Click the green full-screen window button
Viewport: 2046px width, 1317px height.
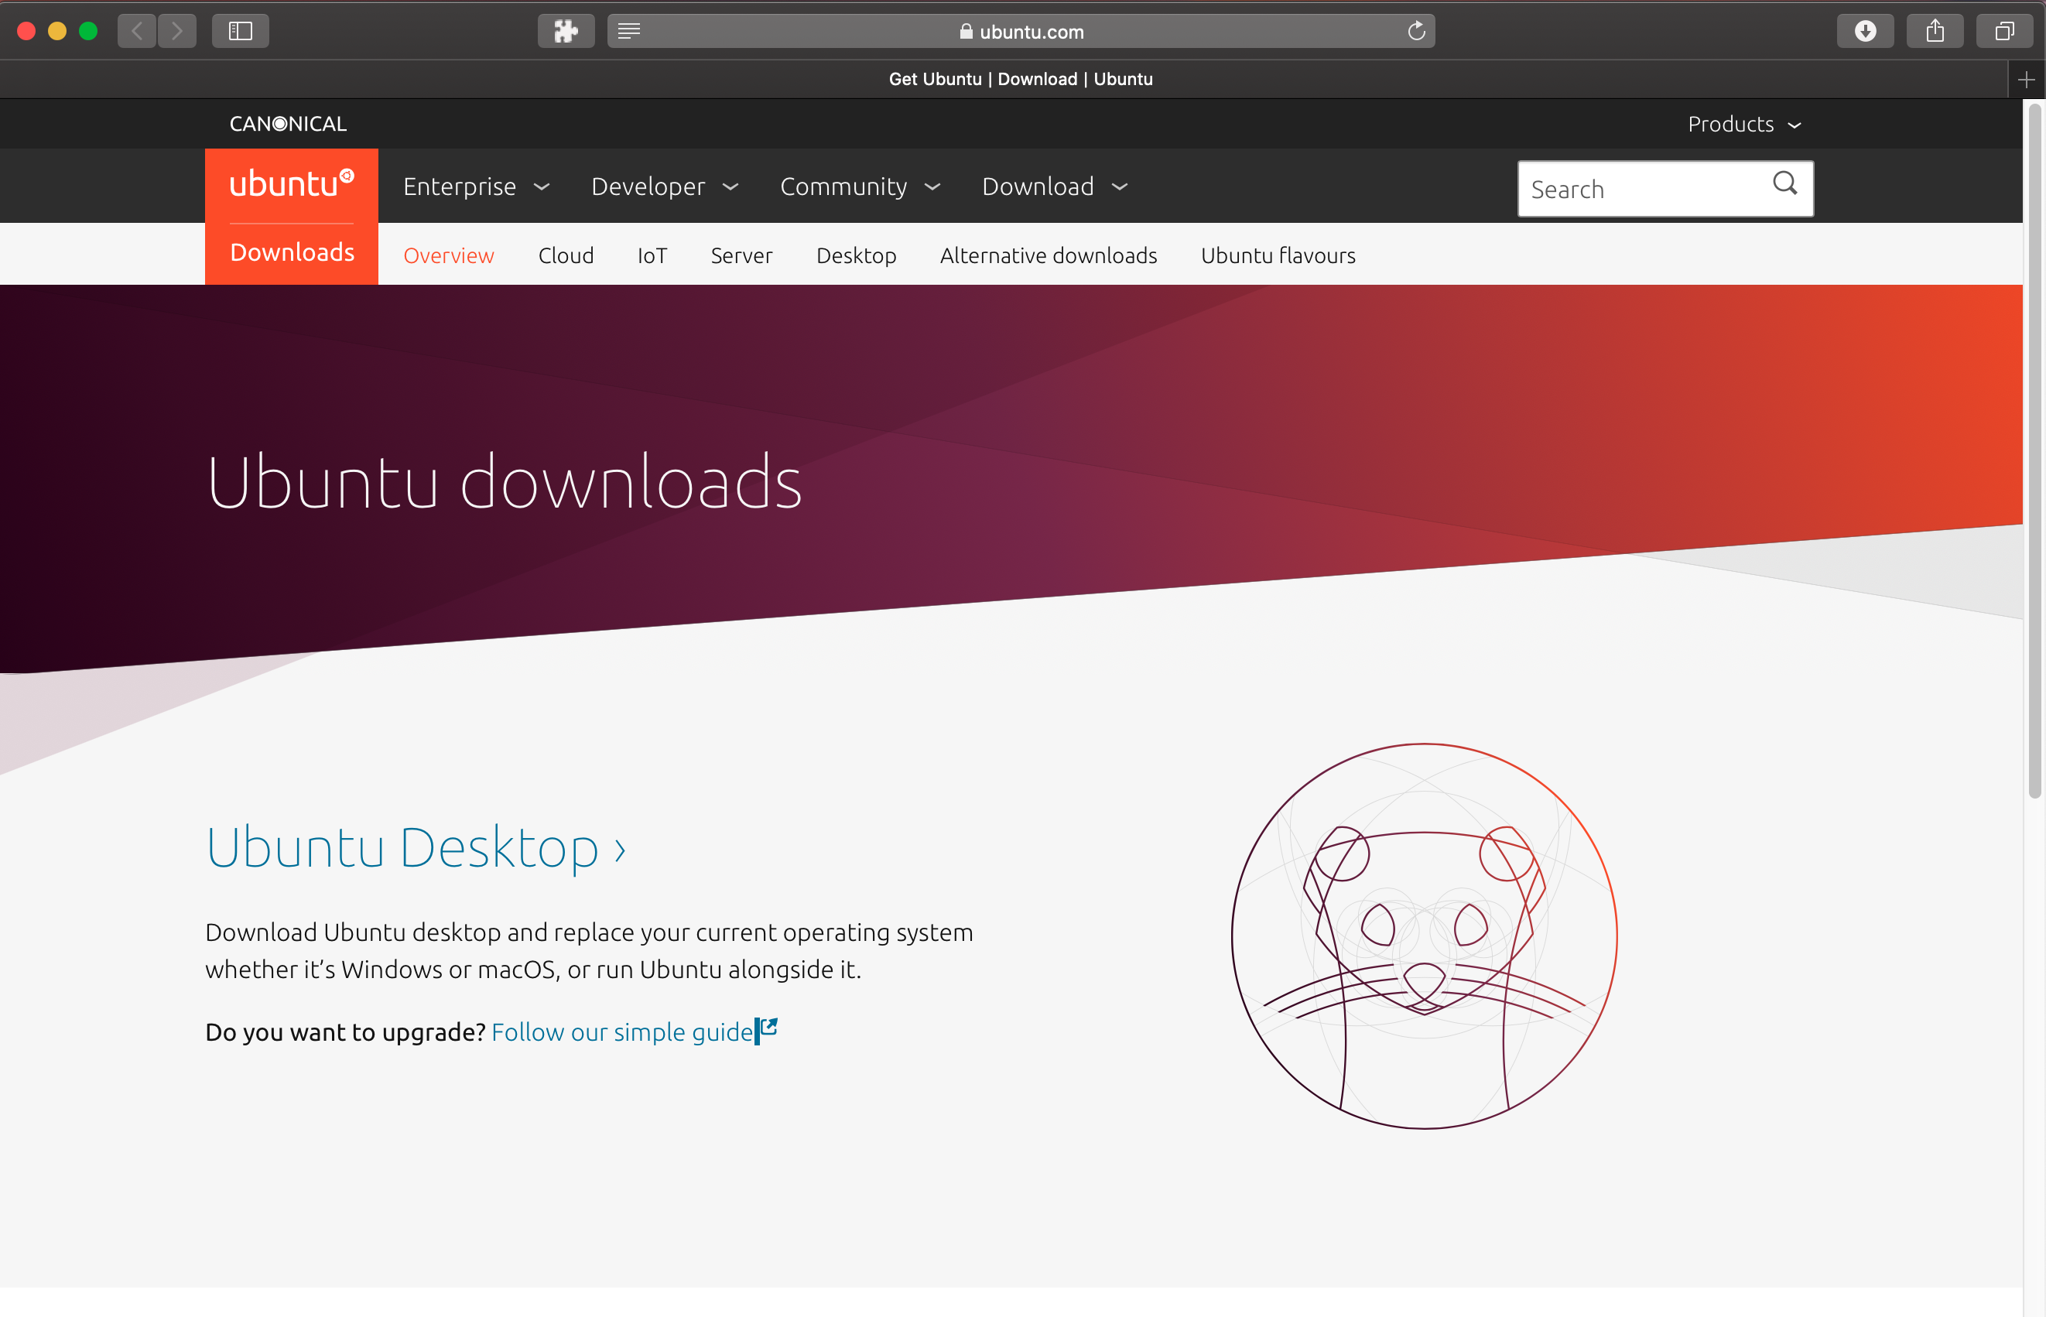coord(88,31)
